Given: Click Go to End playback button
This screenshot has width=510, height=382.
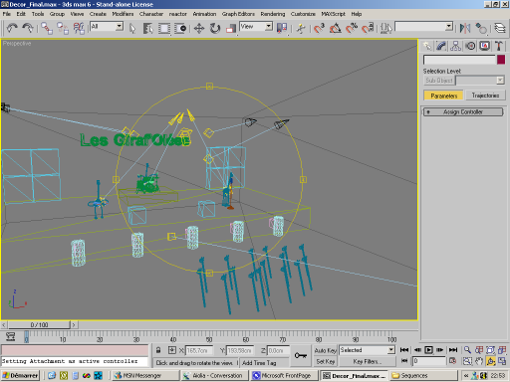Looking at the screenshot, I should pos(453,350).
